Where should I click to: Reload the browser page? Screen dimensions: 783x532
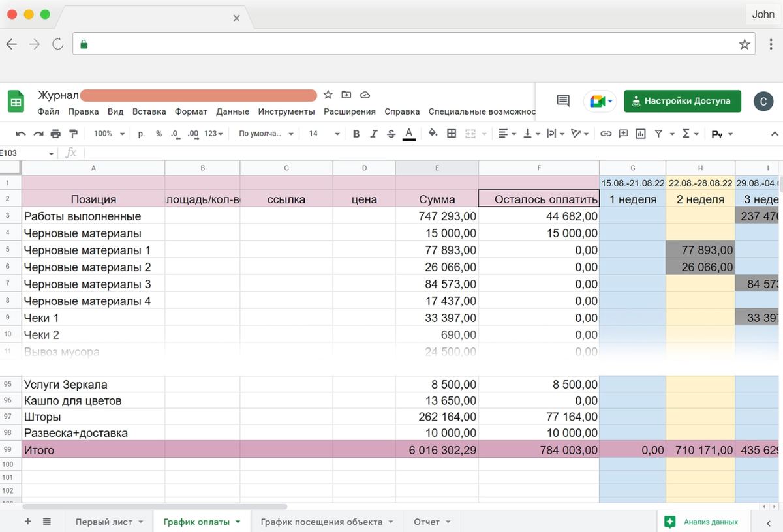pos(57,44)
